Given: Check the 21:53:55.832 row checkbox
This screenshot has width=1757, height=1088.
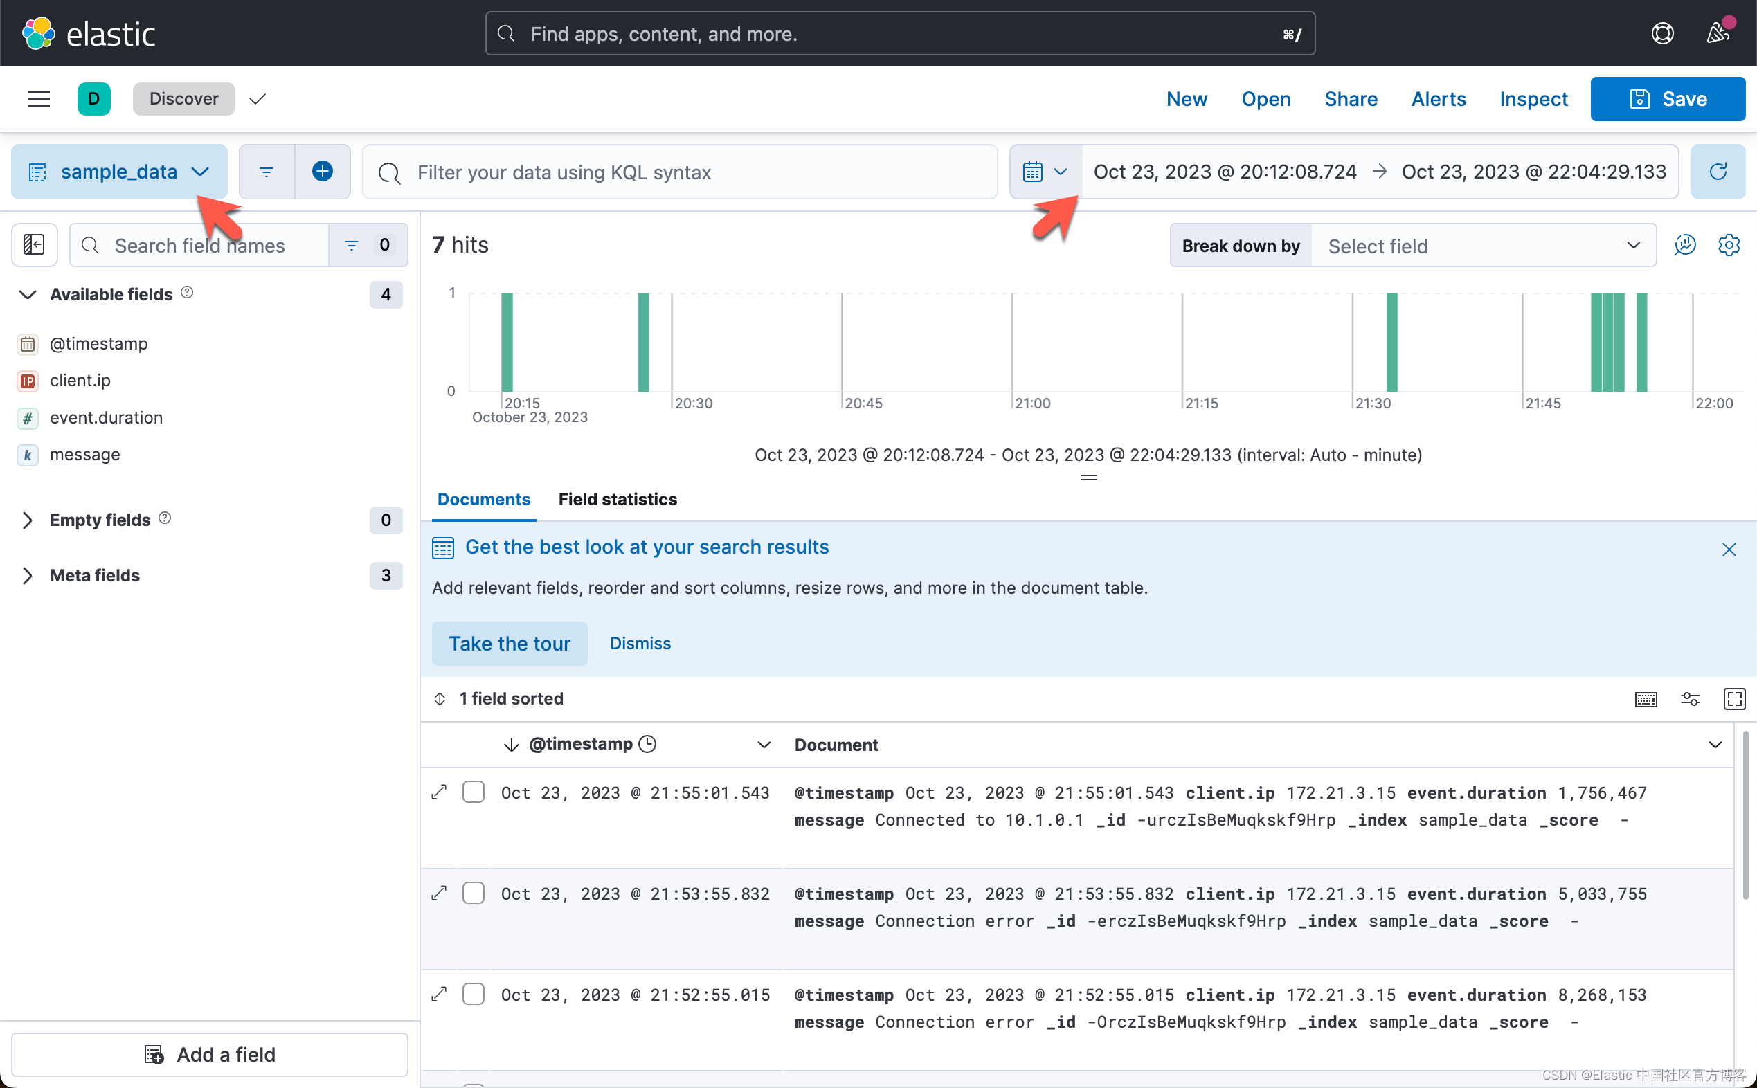Looking at the screenshot, I should click(x=473, y=894).
